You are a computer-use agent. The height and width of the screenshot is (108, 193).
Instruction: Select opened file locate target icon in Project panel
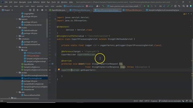click(x=30, y=10)
